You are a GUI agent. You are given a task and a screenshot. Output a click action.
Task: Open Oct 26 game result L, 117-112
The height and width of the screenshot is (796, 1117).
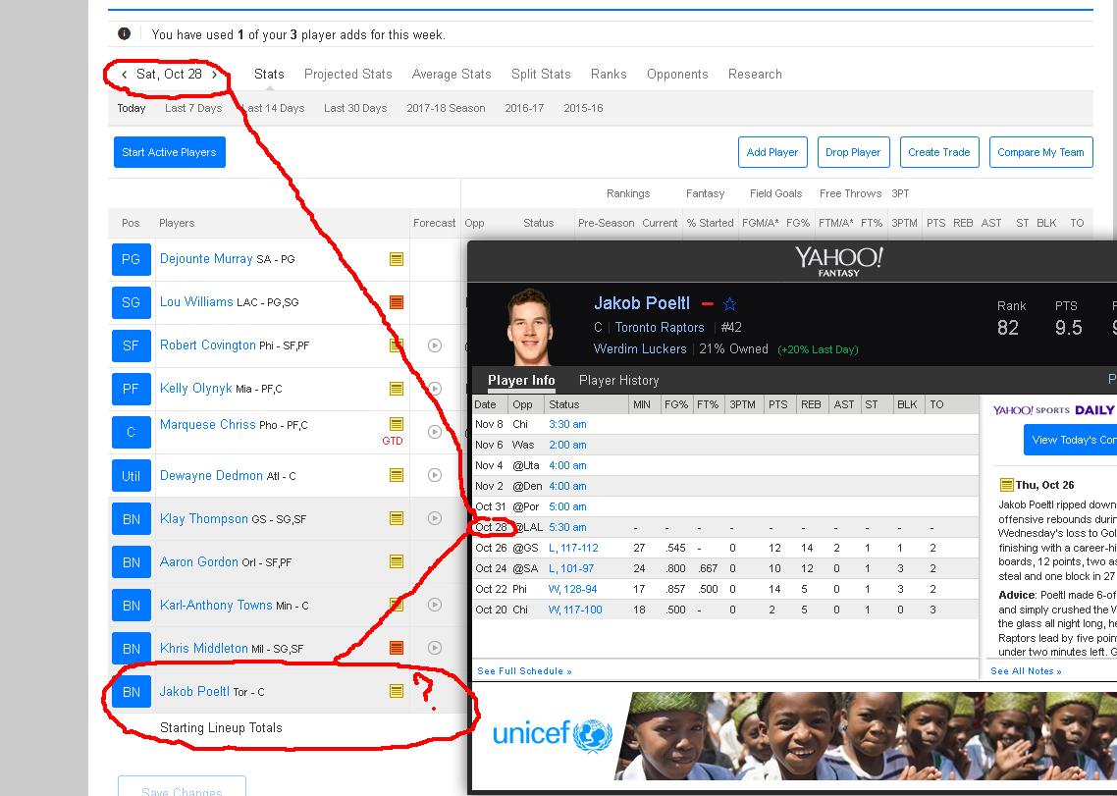(x=573, y=548)
